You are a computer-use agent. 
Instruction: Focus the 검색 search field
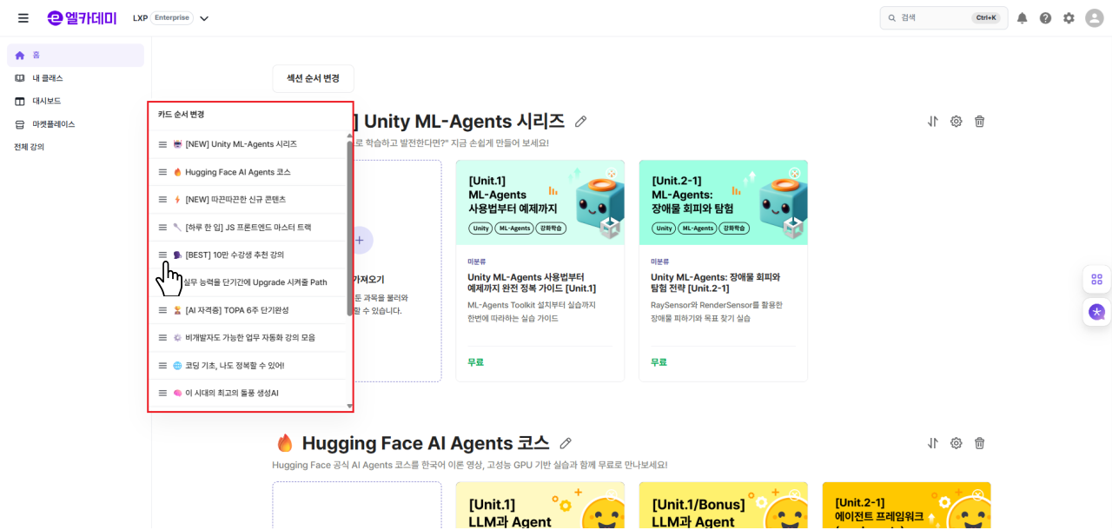944,18
